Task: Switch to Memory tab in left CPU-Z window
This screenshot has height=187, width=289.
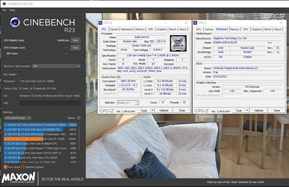Action: click(140, 29)
